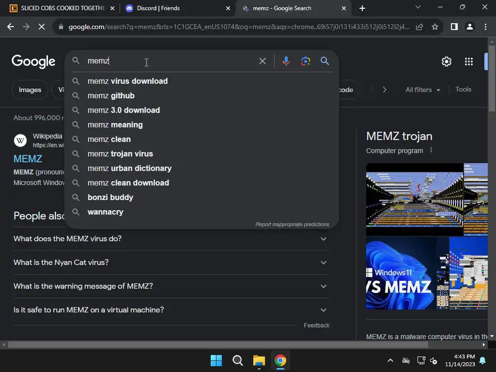Open the Tools button
The width and height of the screenshot is (496, 372).
[x=463, y=90]
